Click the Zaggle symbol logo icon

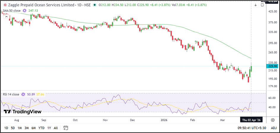[x=5, y=5]
